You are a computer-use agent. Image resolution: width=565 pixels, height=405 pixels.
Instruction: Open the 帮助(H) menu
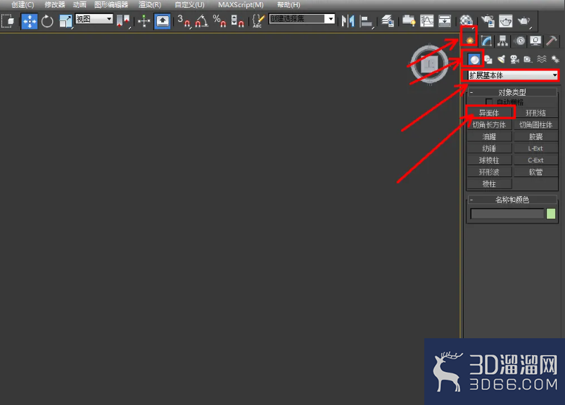(x=288, y=5)
